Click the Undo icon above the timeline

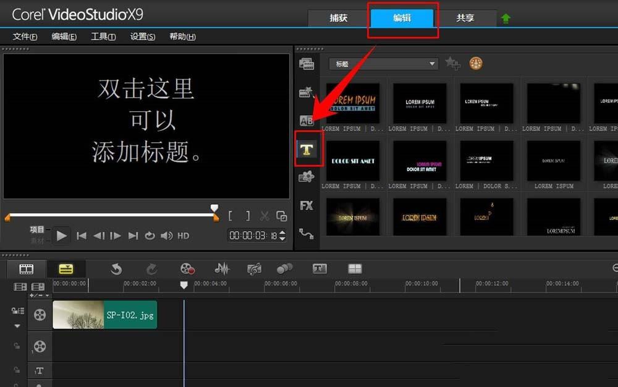117,269
